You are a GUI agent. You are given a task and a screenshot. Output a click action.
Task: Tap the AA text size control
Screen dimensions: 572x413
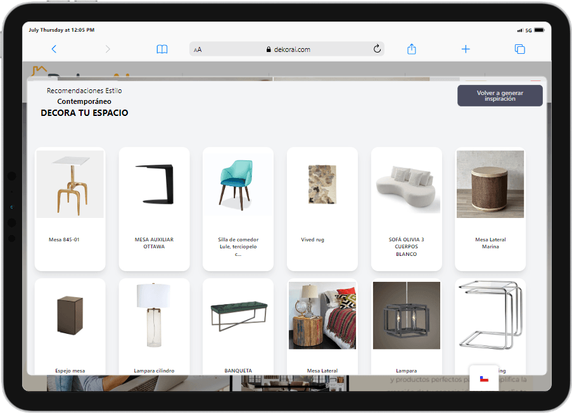click(198, 49)
